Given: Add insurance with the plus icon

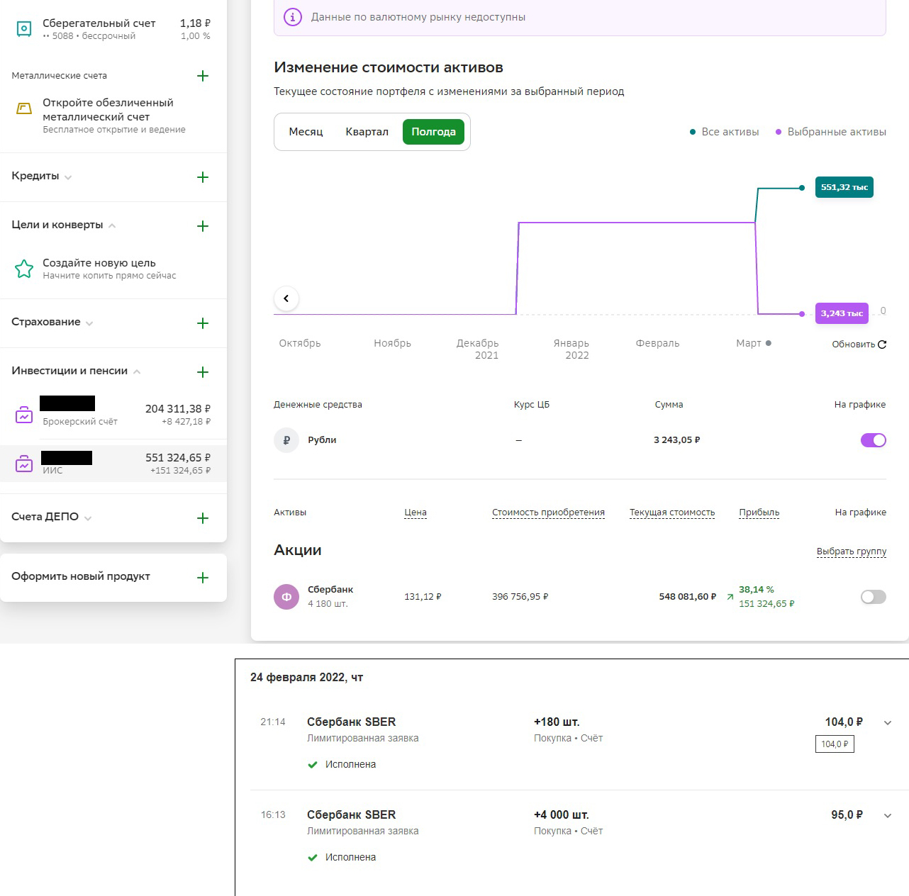Looking at the screenshot, I should tap(203, 323).
